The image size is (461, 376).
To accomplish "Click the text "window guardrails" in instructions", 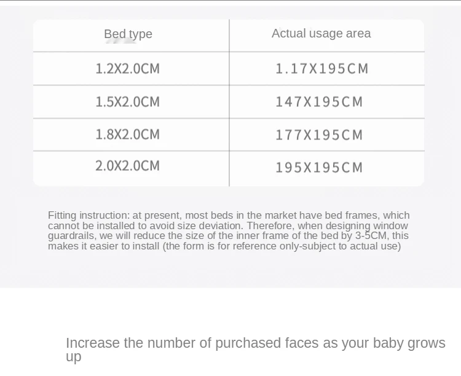I will click(x=73, y=236).
